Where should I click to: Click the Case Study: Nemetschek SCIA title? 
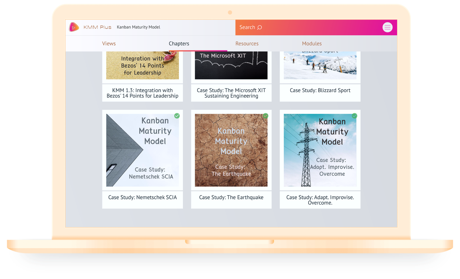[x=142, y=197]
